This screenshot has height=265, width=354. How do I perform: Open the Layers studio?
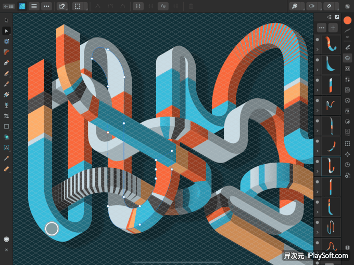(x=347, y=58)
